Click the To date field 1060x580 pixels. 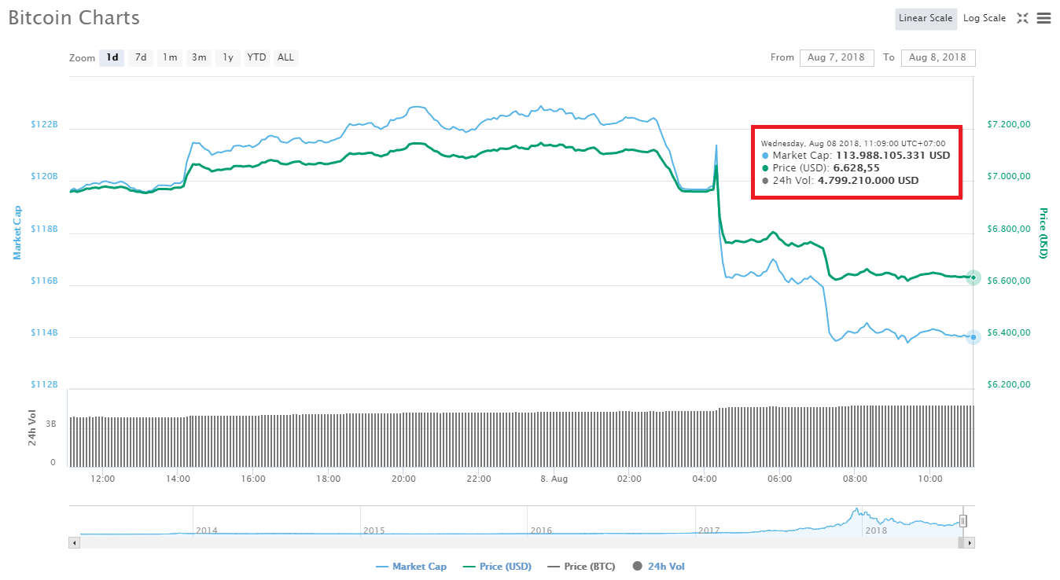938,57
